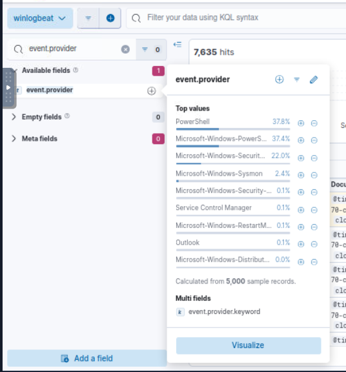Screen dimensions: 346x372
Task: Collapse the field sidebar with arrow icon
Action: (178, 45)
